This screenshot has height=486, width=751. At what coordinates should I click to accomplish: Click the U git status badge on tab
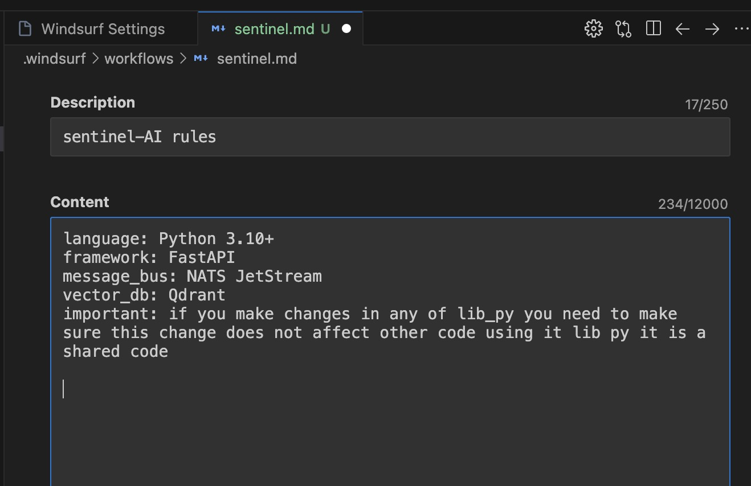(325, 29)
